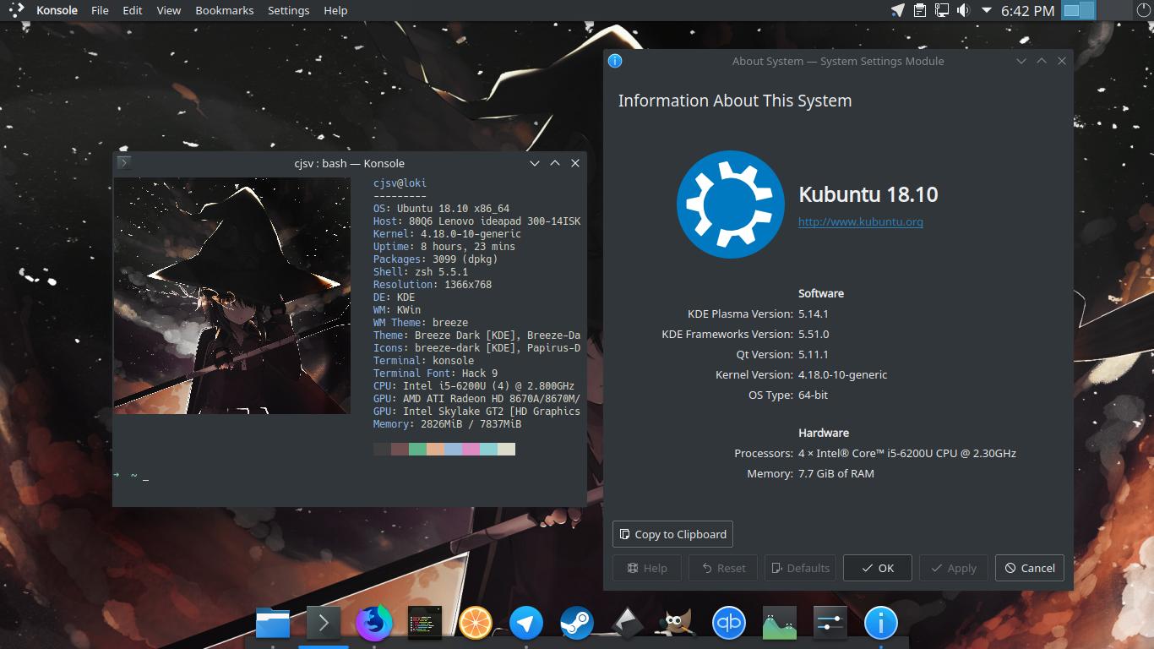Open the View menu in menu bar
Screen dimensions: 1154x649
(x=169, y=10)
